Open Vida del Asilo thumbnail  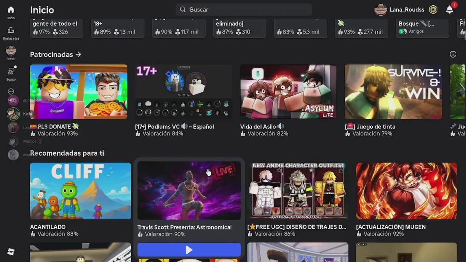click(288, 92)
